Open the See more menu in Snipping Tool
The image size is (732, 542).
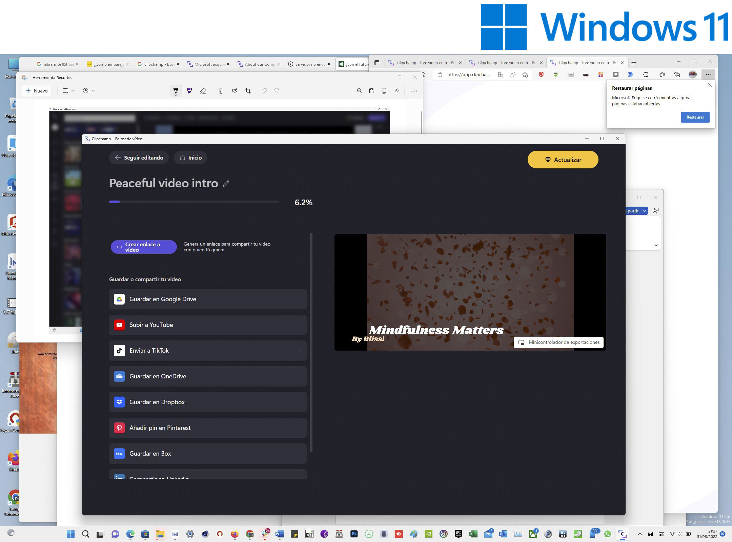[414, 91]
